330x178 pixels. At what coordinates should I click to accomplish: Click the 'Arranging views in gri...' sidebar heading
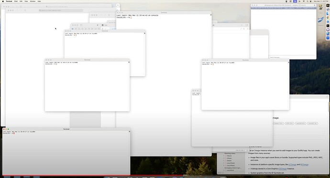[232, 168]
